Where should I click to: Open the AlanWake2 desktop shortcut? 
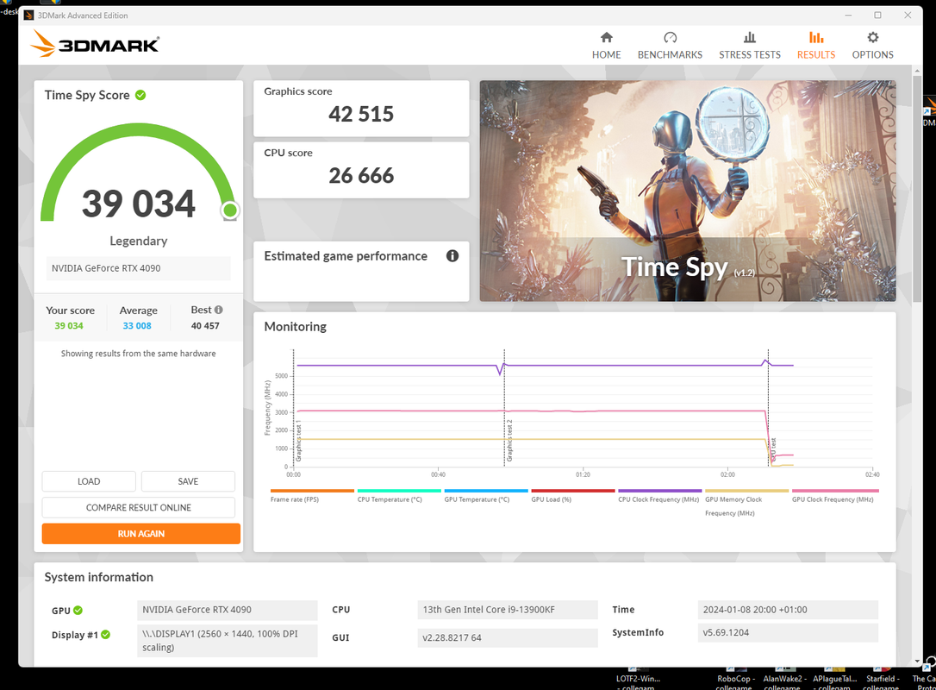(x=784, y=679)
